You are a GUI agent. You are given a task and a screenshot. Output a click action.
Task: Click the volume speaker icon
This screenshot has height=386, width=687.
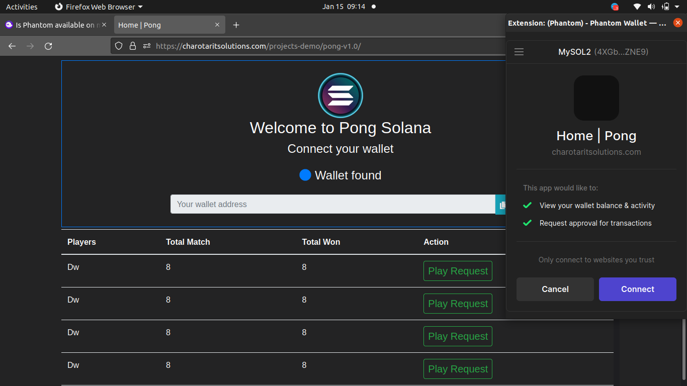pos(651,7)
